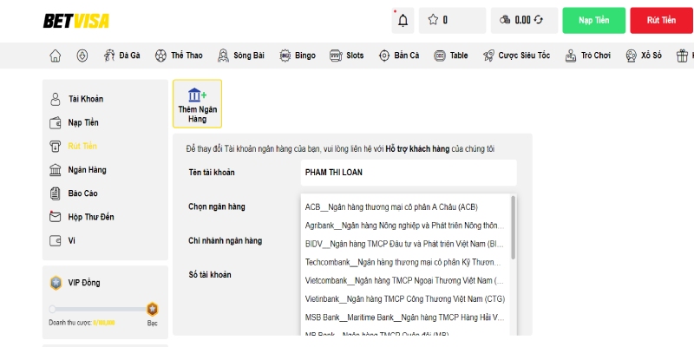Click the Thêm Ngân Hàng card
The height and width of the screenshot is (347, 694).
point(198,104)
